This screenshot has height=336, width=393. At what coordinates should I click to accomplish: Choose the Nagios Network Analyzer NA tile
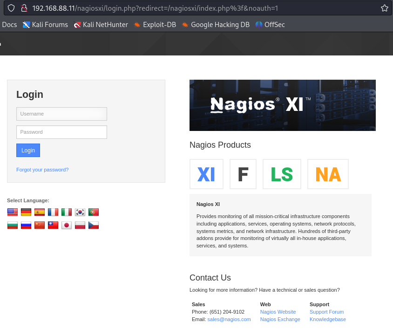pos(328,174)
